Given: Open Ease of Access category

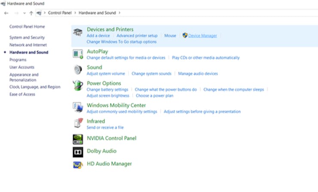Looking at the screenshot, I should (22, 94).
